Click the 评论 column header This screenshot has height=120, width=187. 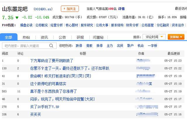click(20, 54)
